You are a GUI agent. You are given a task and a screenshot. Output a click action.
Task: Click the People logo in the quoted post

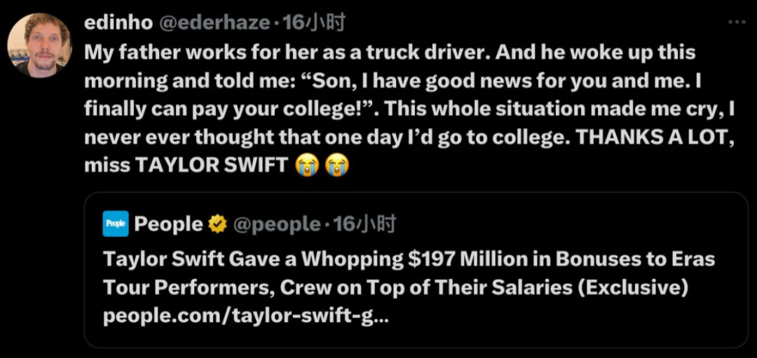[x=116, y=224]
